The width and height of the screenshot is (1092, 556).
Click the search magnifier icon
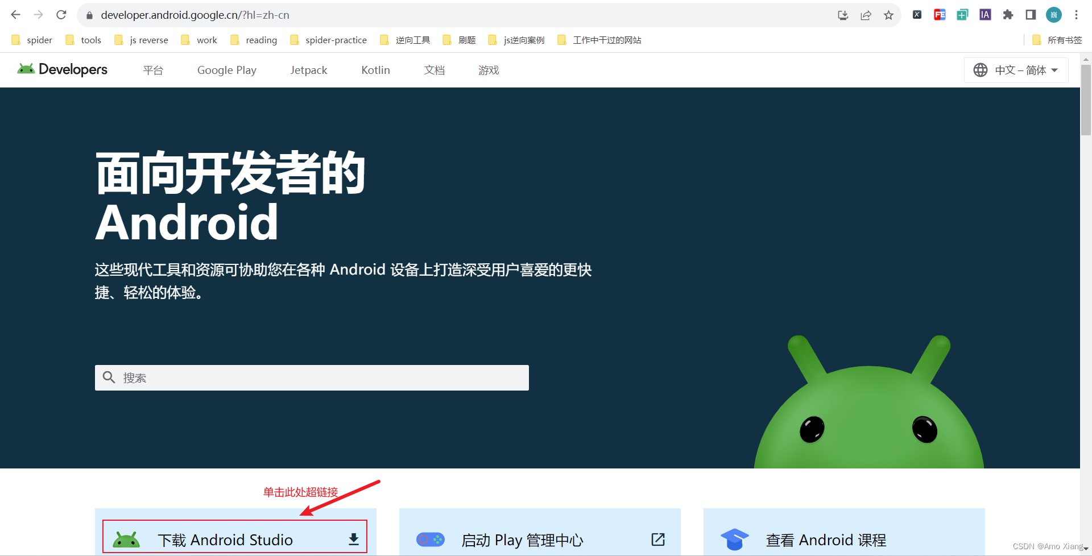tap(109, 377)
